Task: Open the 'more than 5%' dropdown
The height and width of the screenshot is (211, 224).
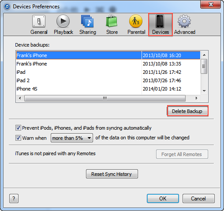Action: pos(72,138)
